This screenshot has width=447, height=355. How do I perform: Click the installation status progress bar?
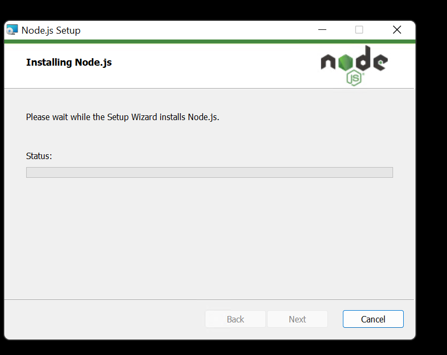[x=209, y=172]
